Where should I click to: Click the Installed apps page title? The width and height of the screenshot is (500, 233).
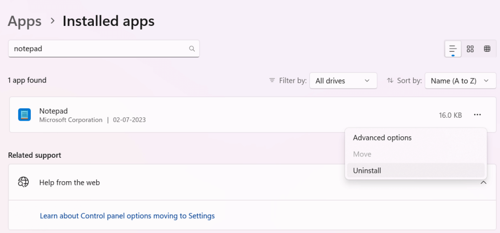coord(108,21)
